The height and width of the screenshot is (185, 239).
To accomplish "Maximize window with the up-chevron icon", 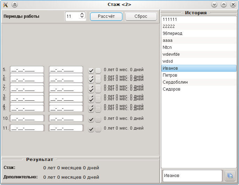I will pyautogui.click(x=224, y=5).
